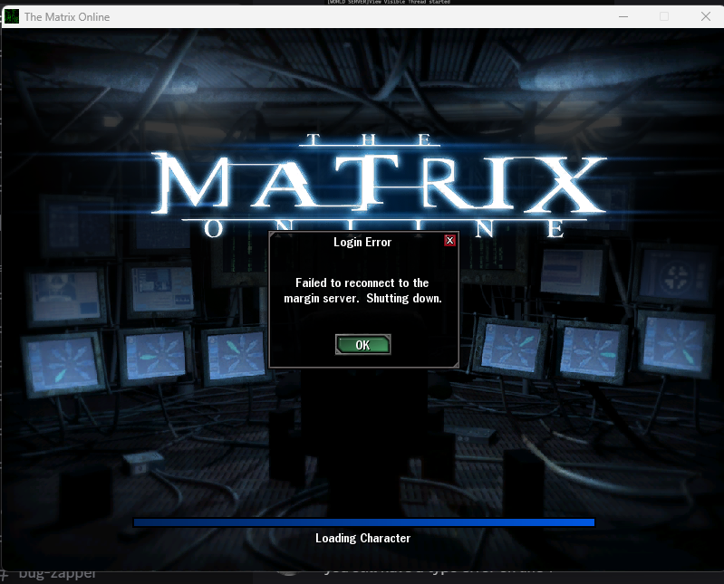
Task: Click the blue loading progress bar
Action: (363, 522)
